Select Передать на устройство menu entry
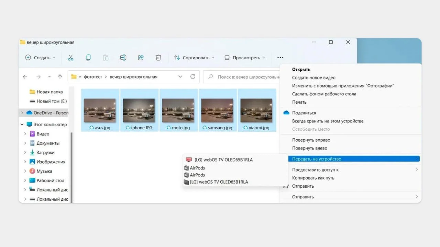The image size is (440, 247). pyautogui.click(x=353, y=159)
